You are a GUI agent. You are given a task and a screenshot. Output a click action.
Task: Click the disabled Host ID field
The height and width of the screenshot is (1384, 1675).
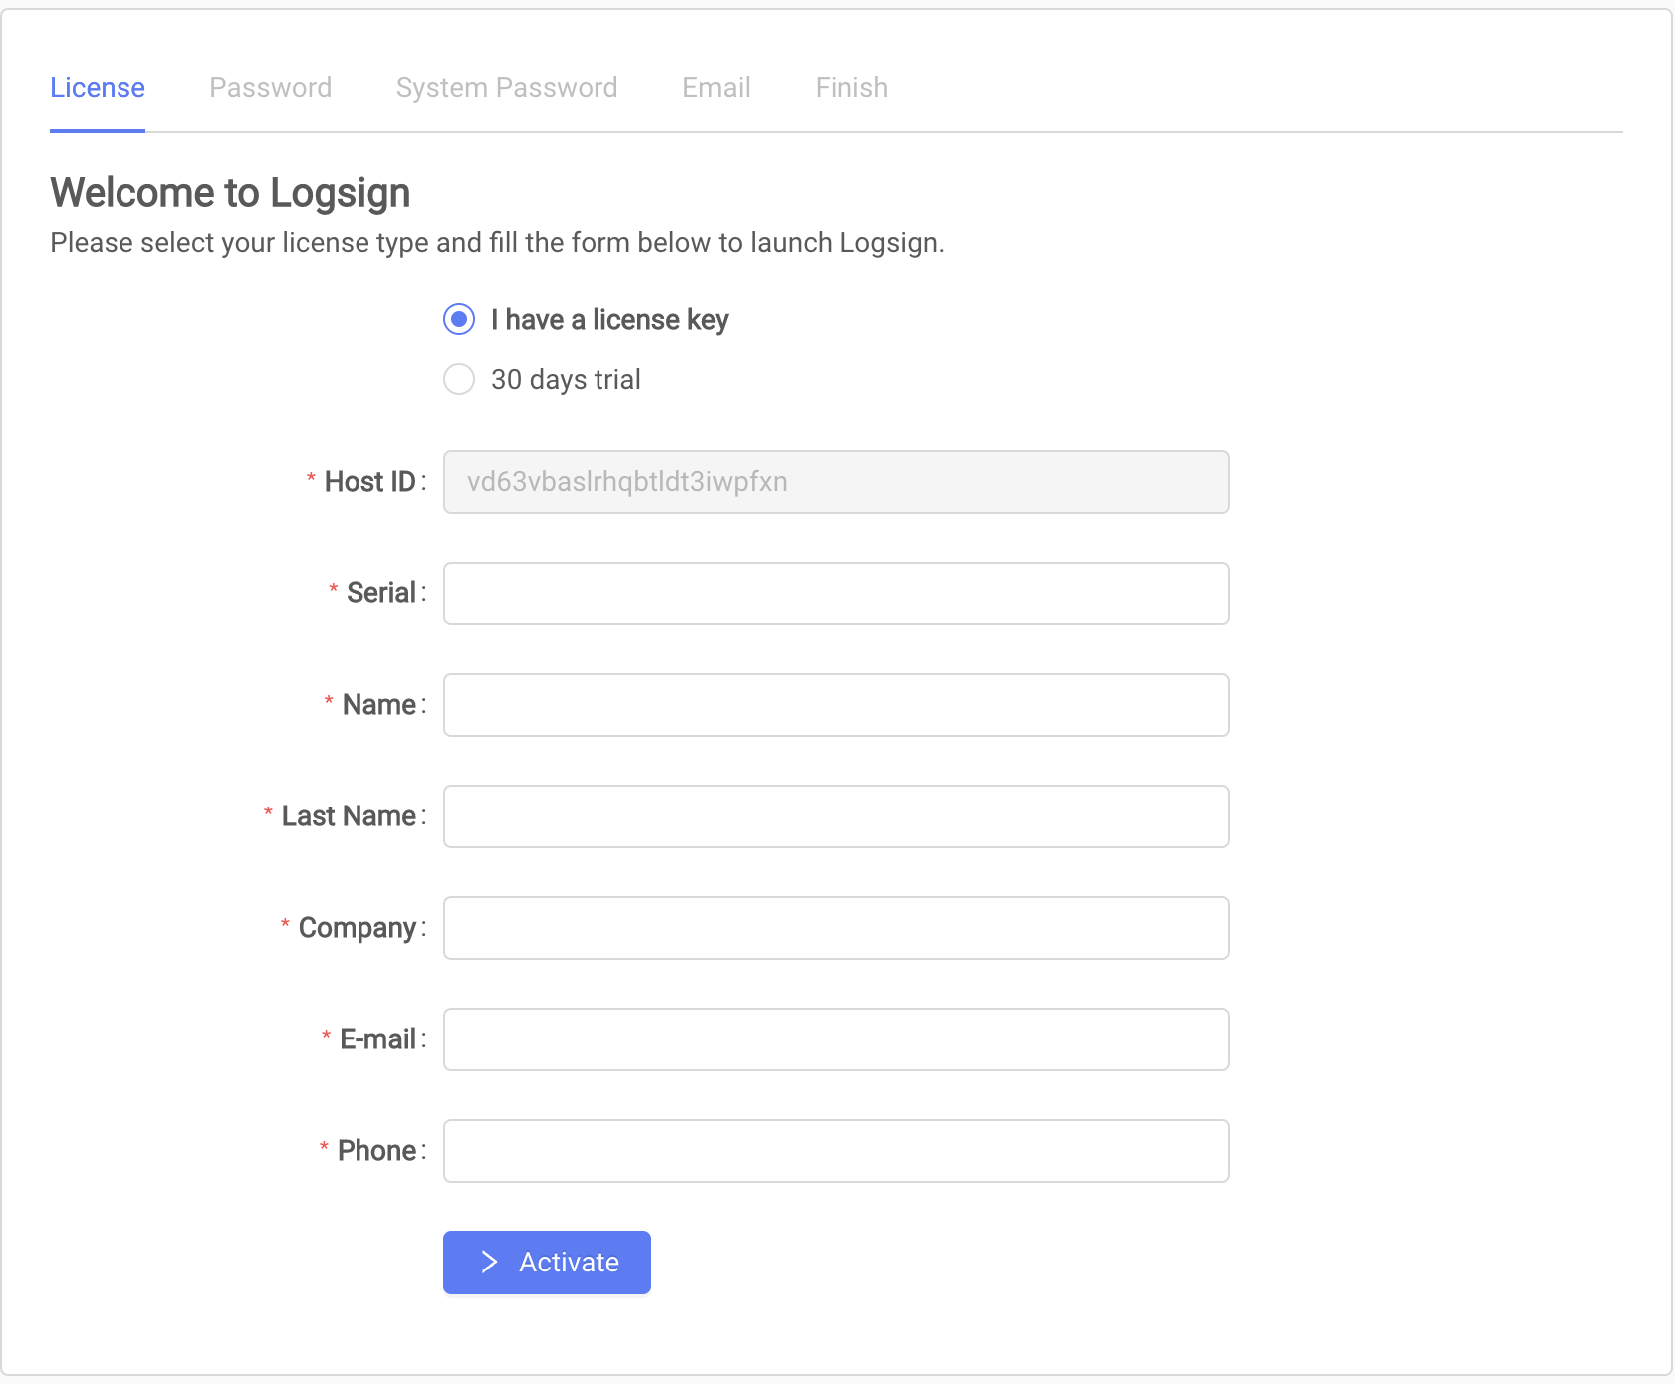click(835, 482)
